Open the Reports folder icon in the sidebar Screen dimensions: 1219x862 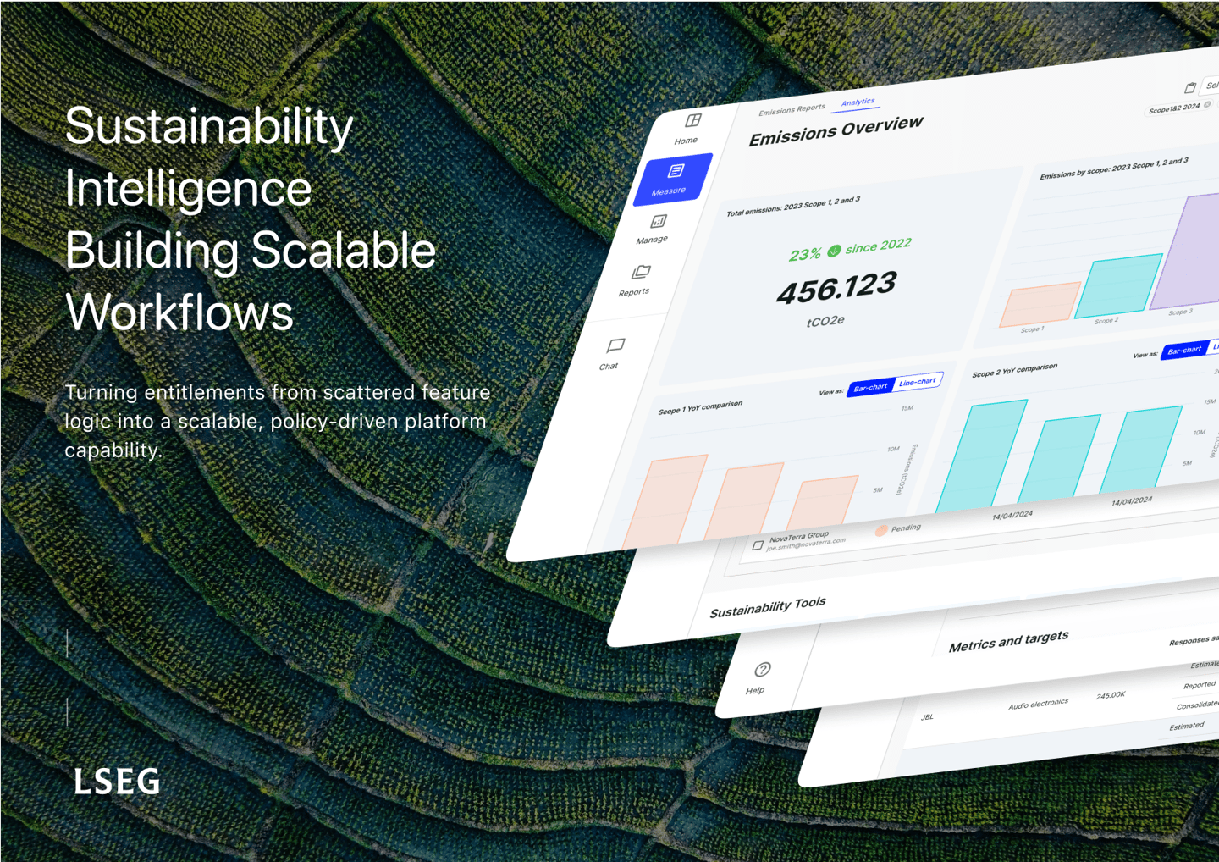[641, 272]
